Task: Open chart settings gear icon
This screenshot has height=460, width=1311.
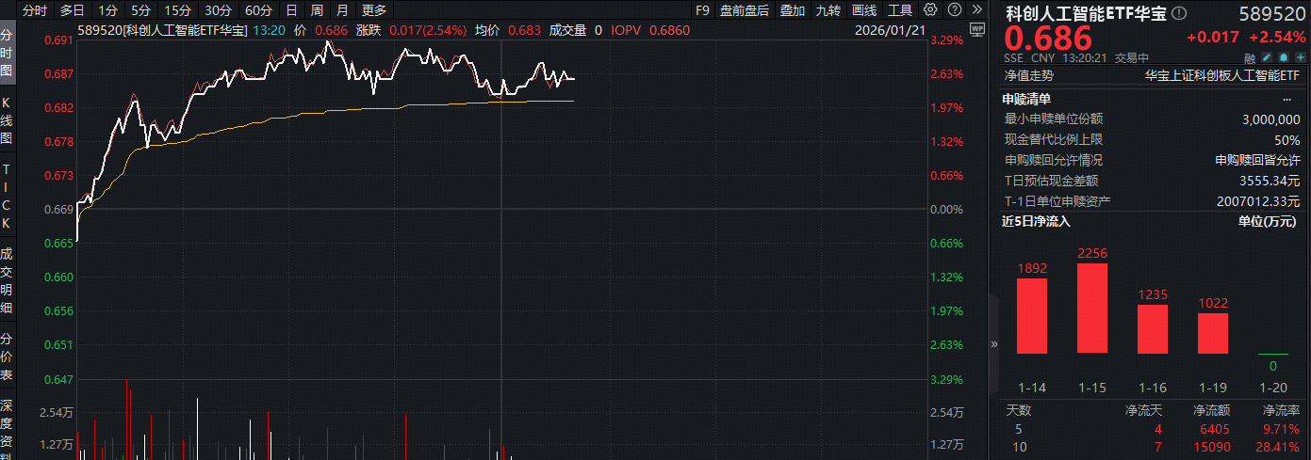Action: pyautogui.click(x=930, y=10)
